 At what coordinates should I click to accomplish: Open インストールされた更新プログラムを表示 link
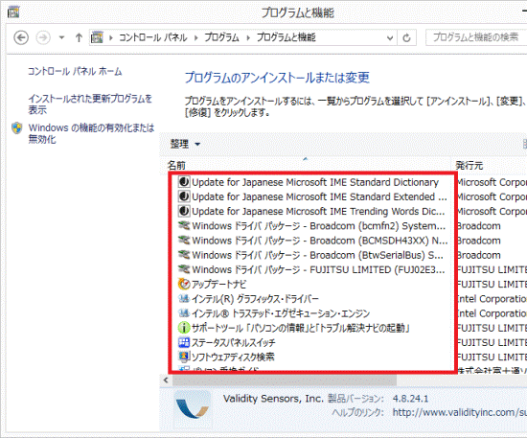pos(90,104)
